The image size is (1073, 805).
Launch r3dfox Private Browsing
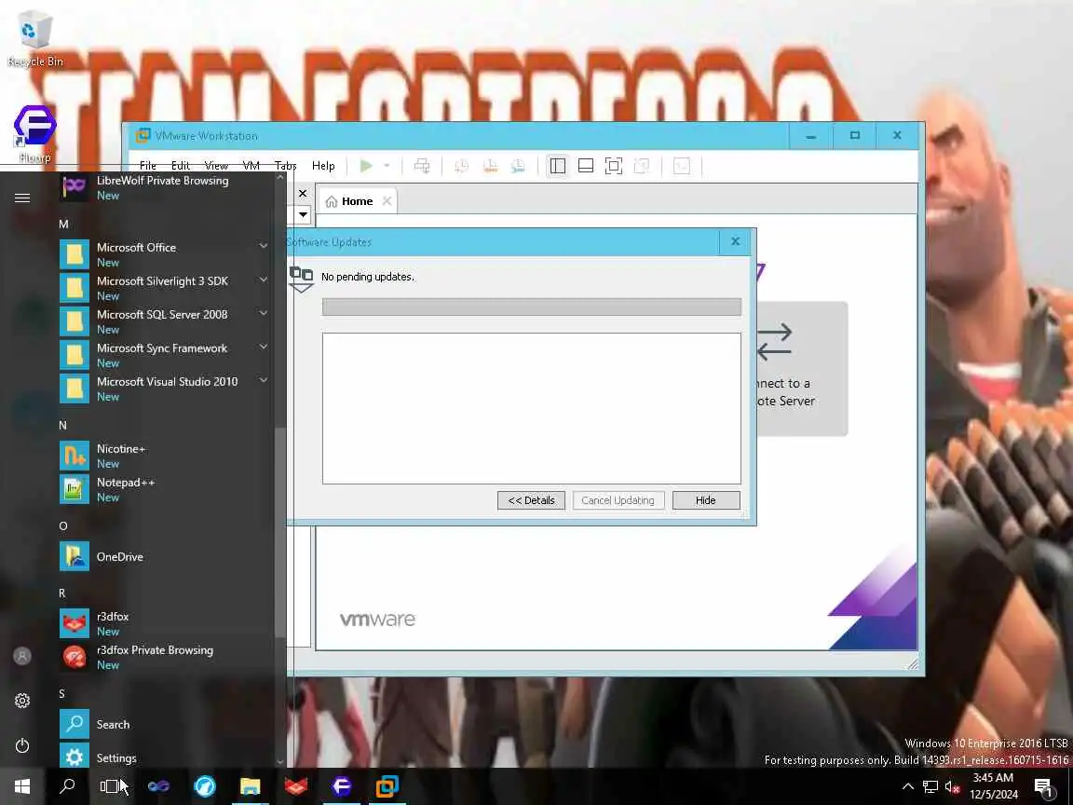pyautogui.click(x=164, y=657)
